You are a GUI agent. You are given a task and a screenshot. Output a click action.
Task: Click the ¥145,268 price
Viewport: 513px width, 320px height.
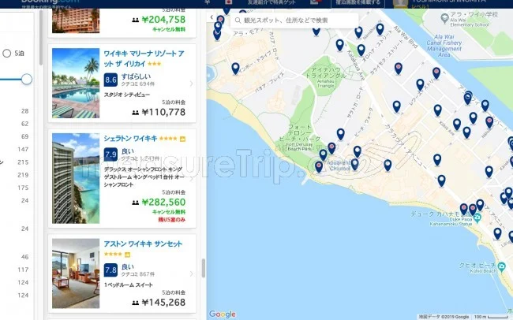(163, 303)
